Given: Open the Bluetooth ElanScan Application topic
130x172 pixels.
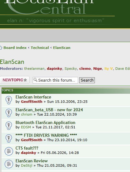Looking at the screenshot, I should pyautogui.click(x=45, y=123).
